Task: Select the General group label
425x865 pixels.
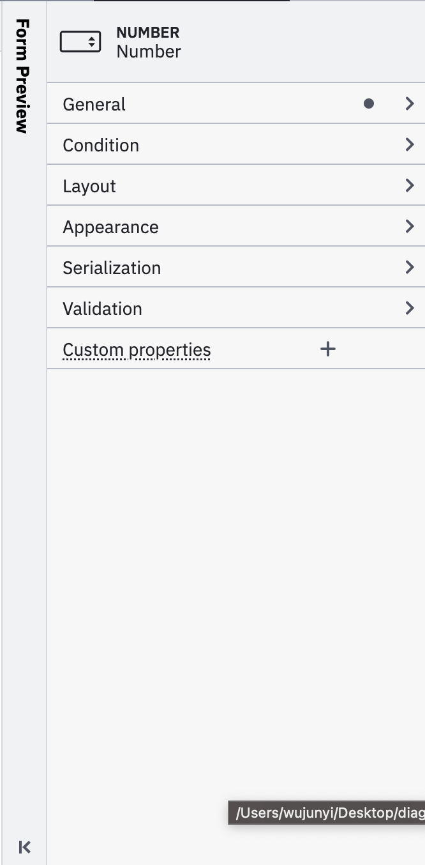Action: (94, 104)
